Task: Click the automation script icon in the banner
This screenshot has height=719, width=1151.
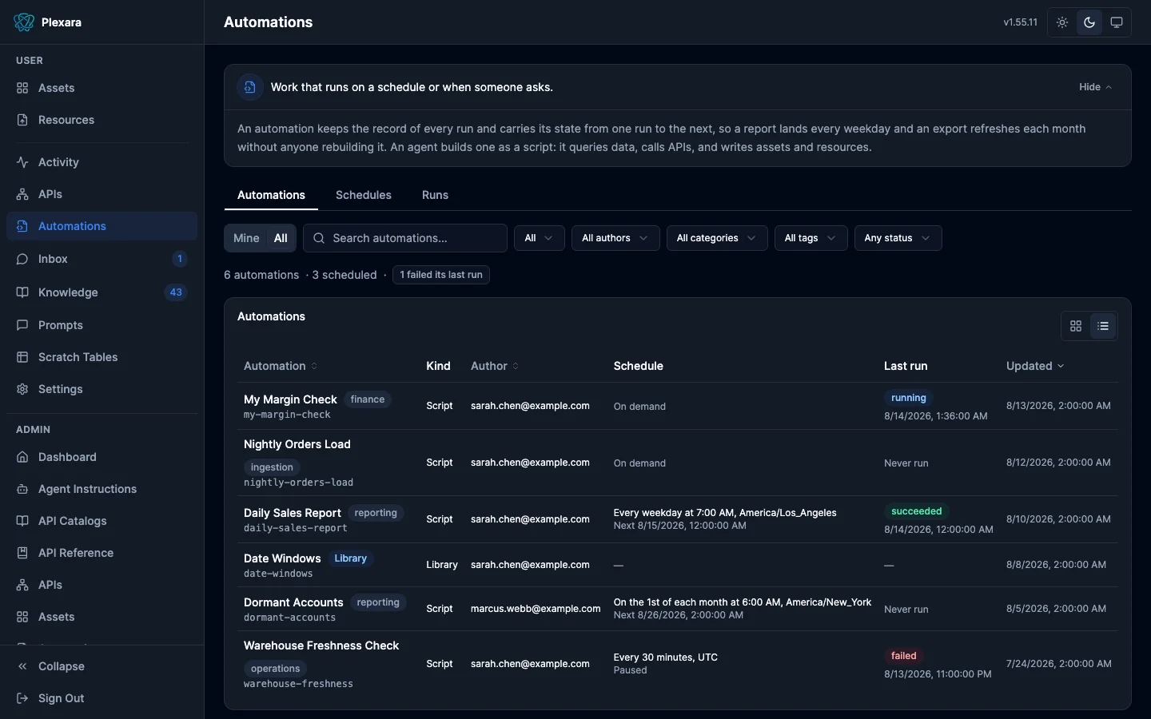Action: [250, 87]
